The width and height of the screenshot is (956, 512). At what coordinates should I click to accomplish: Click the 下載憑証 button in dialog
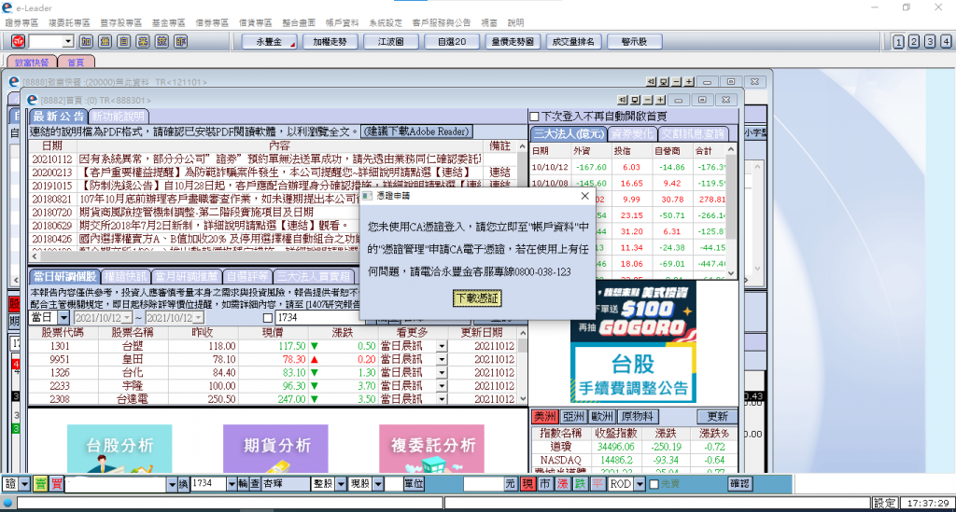click(x=477, y=298)
